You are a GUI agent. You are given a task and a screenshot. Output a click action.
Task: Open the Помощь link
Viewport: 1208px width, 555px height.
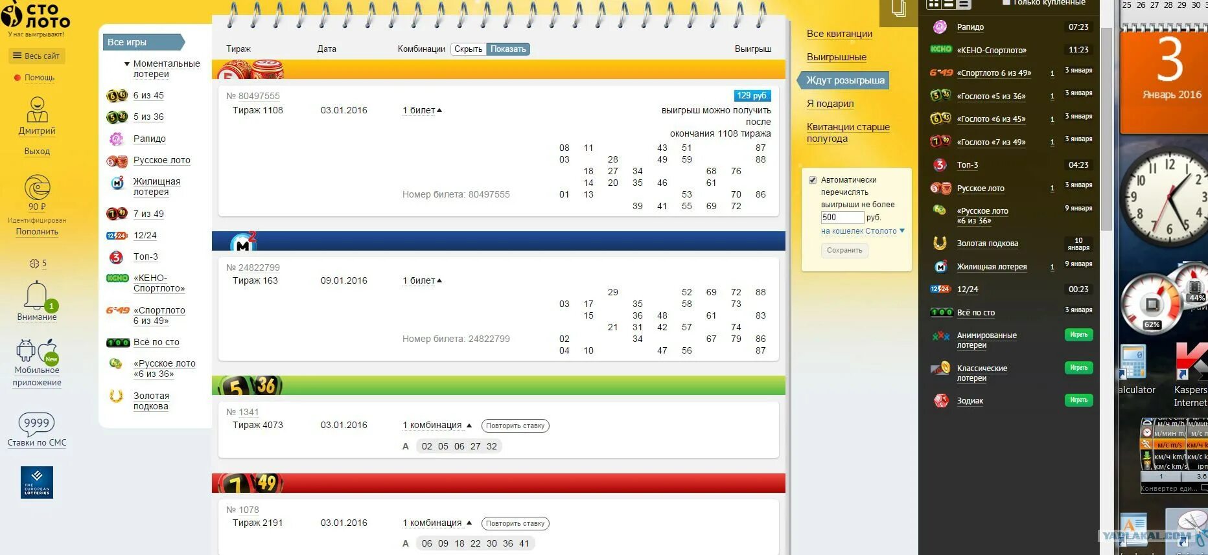pos(40,78)
